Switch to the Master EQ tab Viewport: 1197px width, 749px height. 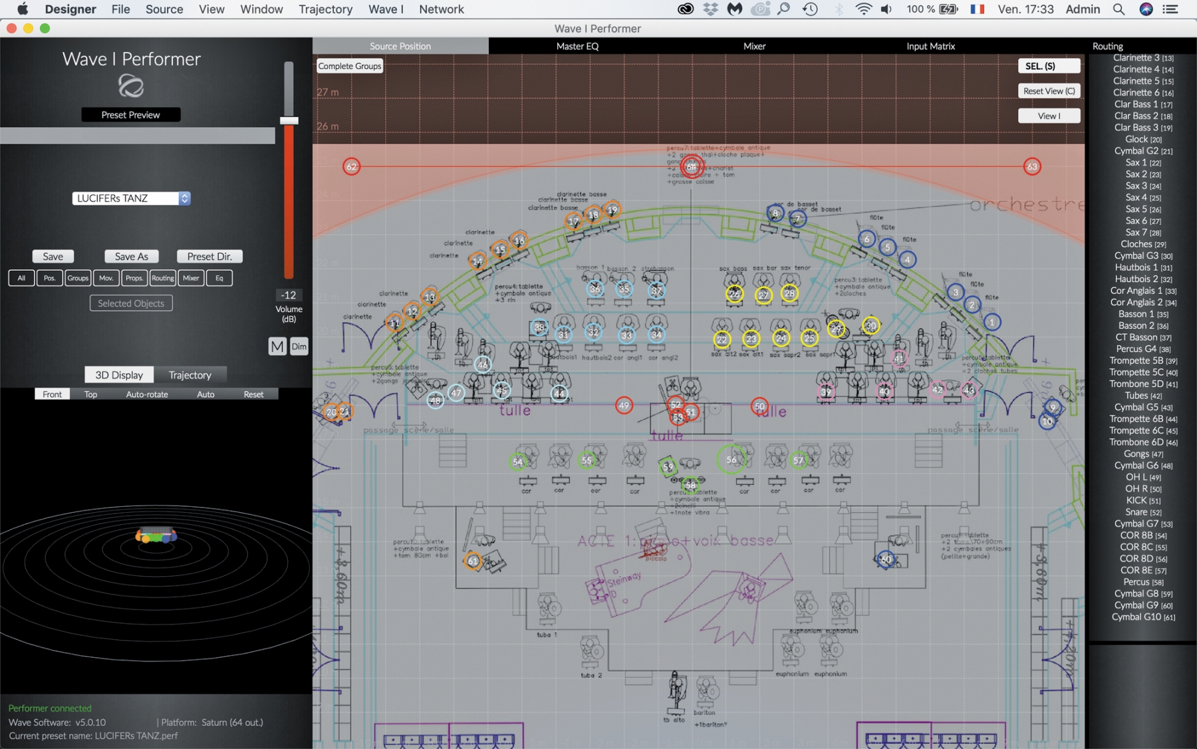coord(577,46)
